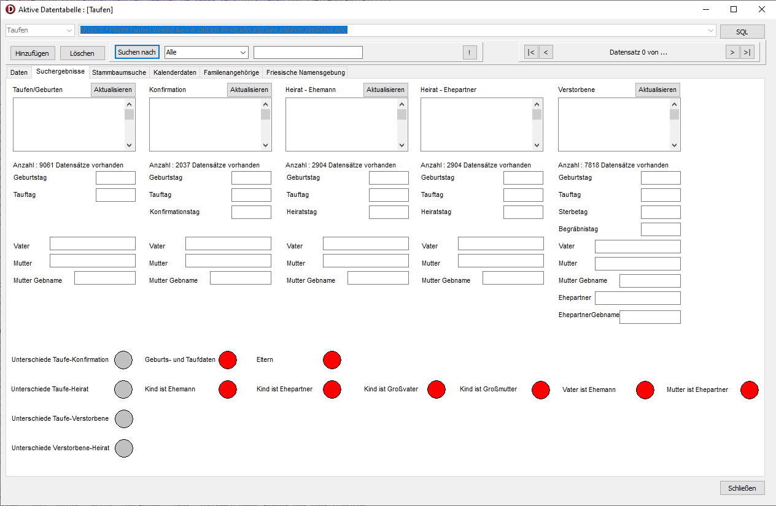The height and width of the screenshot is (506, 776).
Task: Click the Konfirmationstag input field
Action: (x=251, y=212)
